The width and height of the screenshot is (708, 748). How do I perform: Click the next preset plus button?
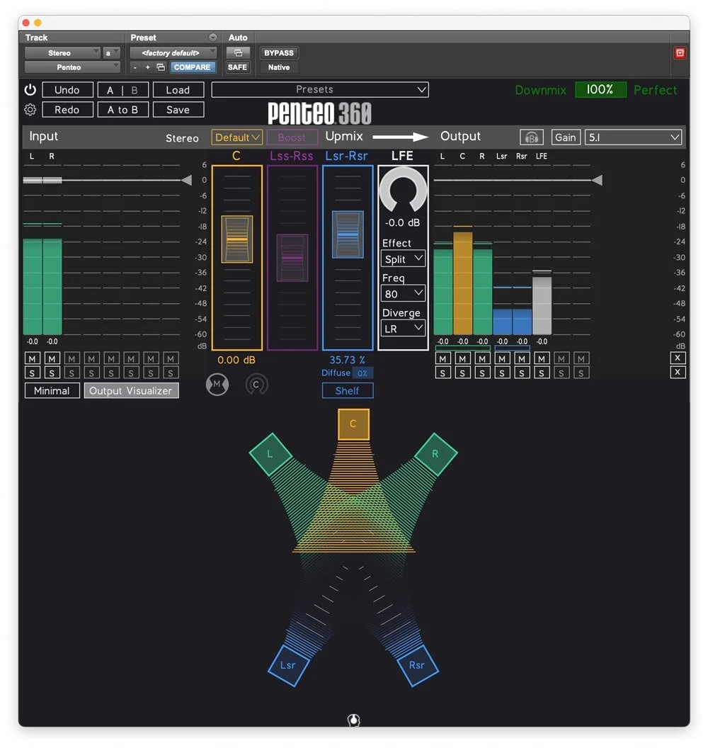[x=147, y=67]
